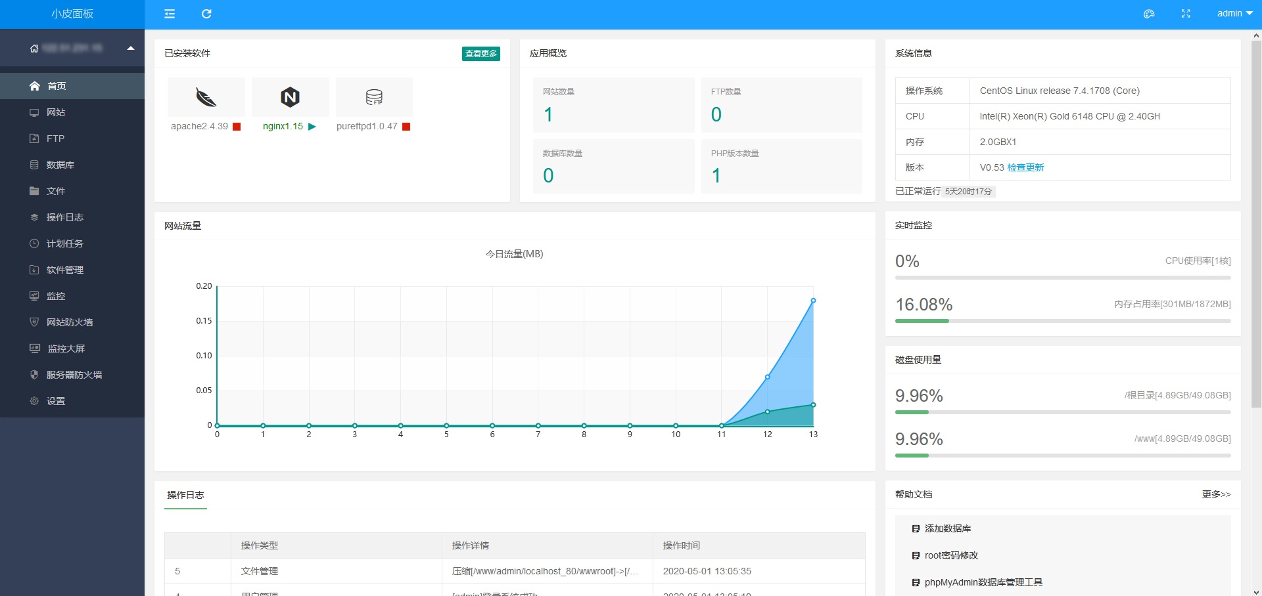Screen dimensions: 1262x596
Task: Toggle fullscreen mode icon
Action: tap(1186, 14)
